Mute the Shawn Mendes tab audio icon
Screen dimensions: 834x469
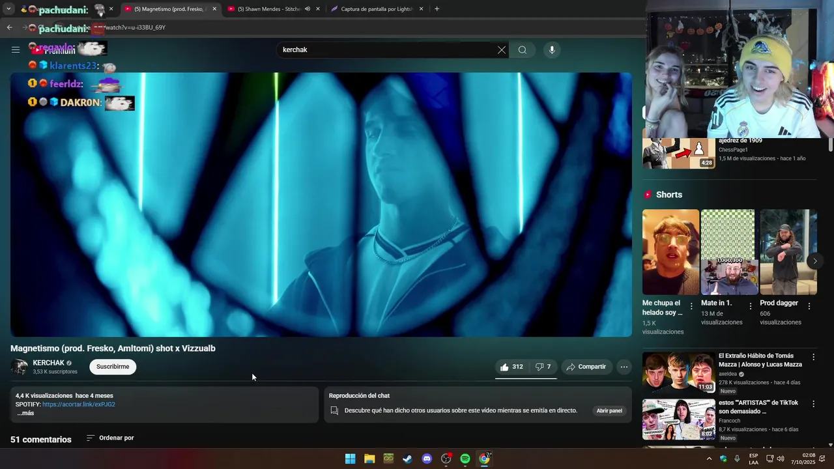point(308,9)
